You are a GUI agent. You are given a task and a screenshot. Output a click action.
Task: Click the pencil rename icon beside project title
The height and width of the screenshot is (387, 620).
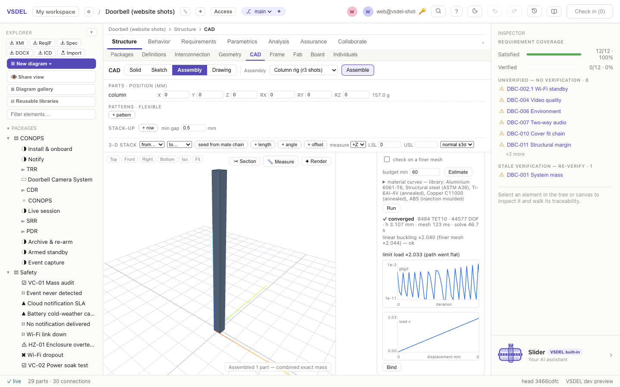point(185,12)
